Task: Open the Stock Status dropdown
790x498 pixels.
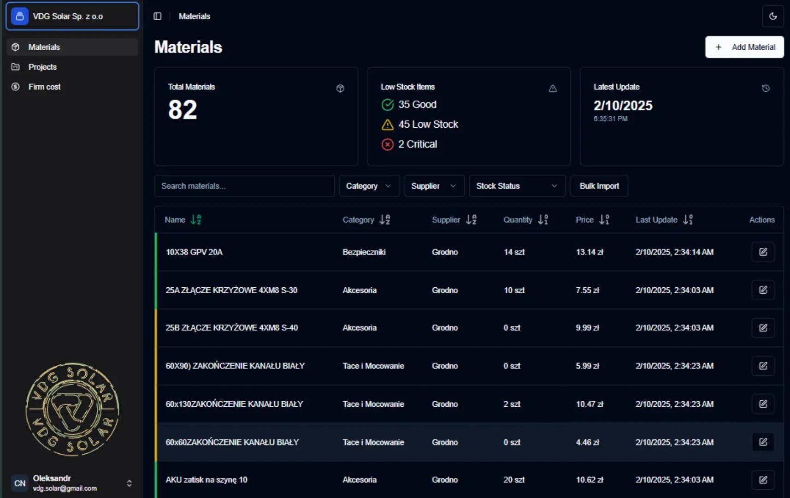Action: click(517, 186)
